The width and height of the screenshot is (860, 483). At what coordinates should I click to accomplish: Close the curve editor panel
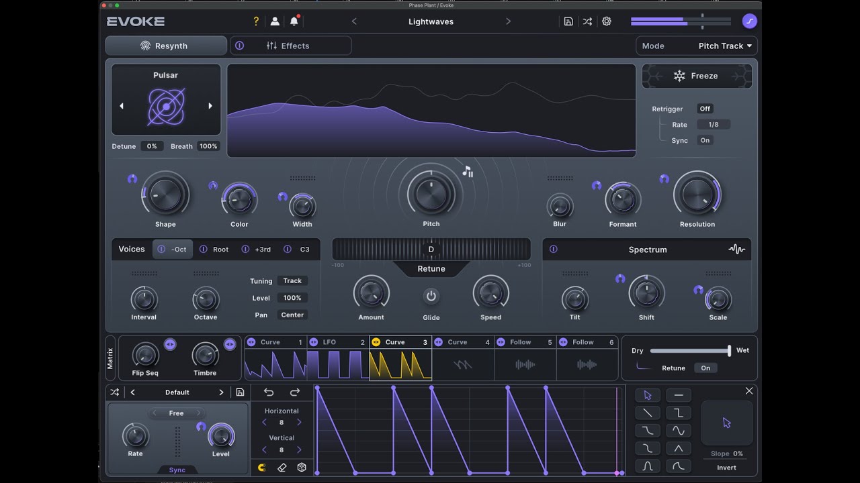[749, 391]
